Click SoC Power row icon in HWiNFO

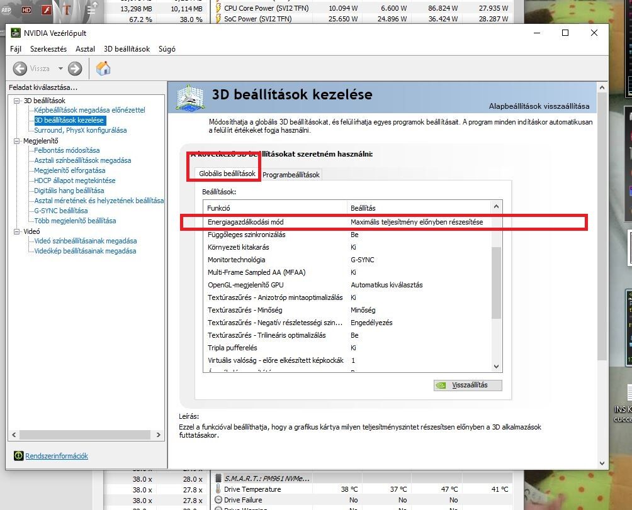point(218,18)
